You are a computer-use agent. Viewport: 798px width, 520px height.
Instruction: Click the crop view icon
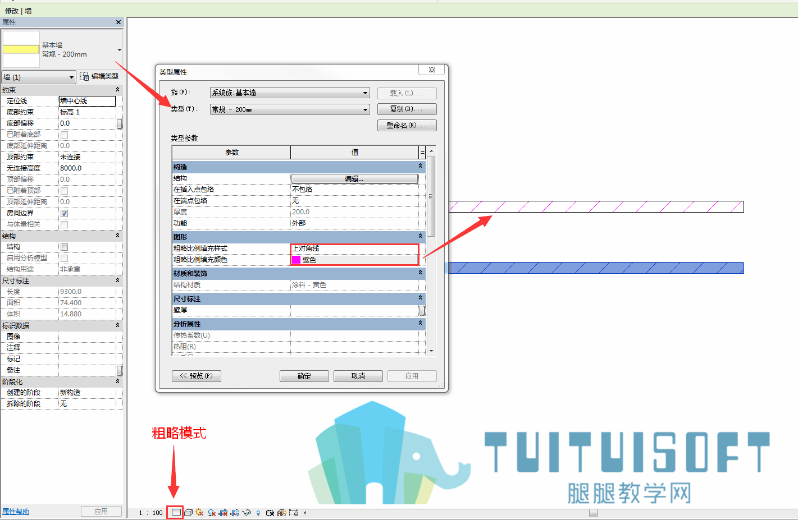(x=223, y=513)
